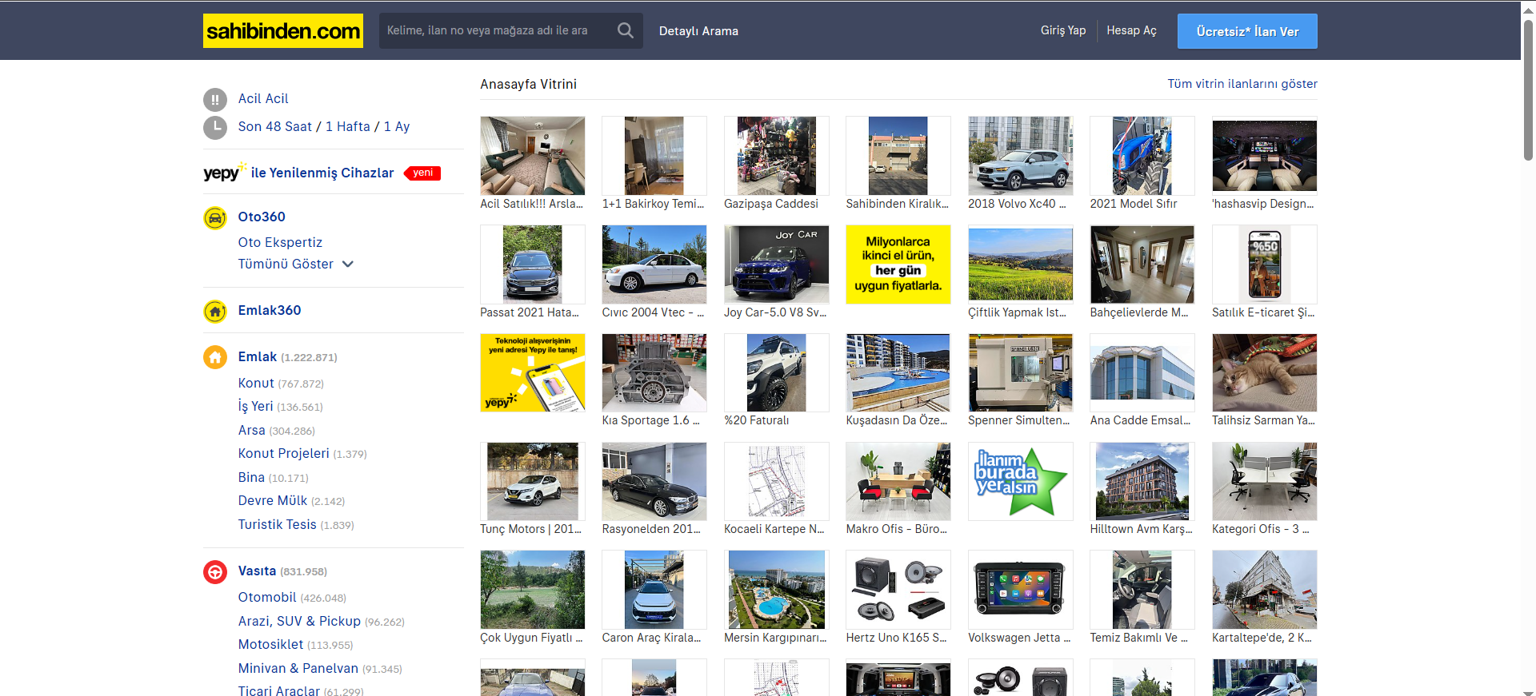View Mersin Kargıpınarı resort listing
The height and width of the screenshot is (696, 1536).
point(777,590)
